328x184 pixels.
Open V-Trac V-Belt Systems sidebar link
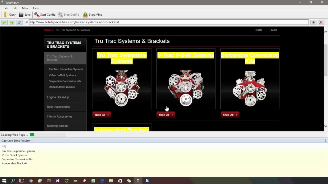point(62,75)
